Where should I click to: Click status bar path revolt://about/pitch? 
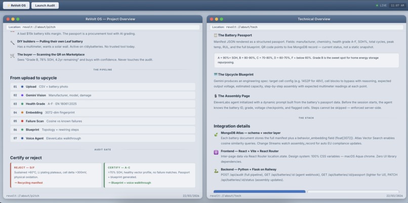(x=23, y=196)
